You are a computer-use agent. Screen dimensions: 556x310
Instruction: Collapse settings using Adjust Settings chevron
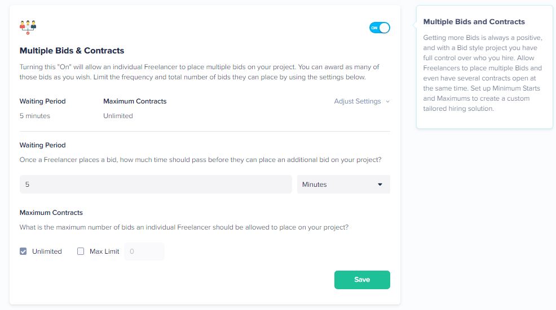coord(387,102)
